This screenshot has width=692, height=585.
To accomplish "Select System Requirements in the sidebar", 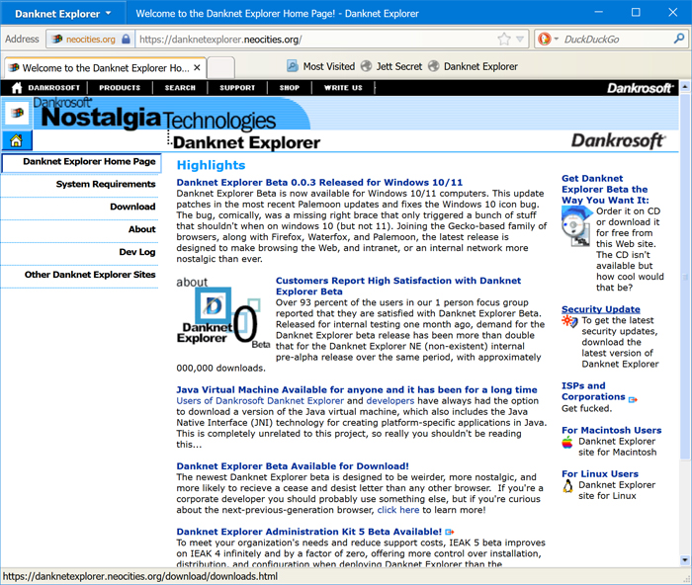I will (x=106, y=184).
